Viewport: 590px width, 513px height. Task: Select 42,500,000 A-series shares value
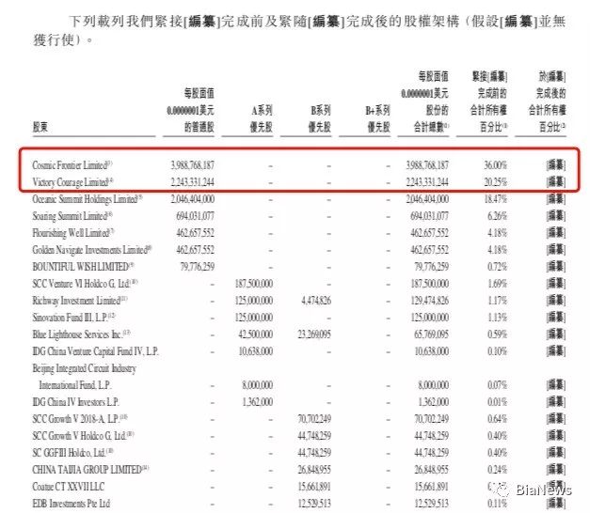coord(256,334)
